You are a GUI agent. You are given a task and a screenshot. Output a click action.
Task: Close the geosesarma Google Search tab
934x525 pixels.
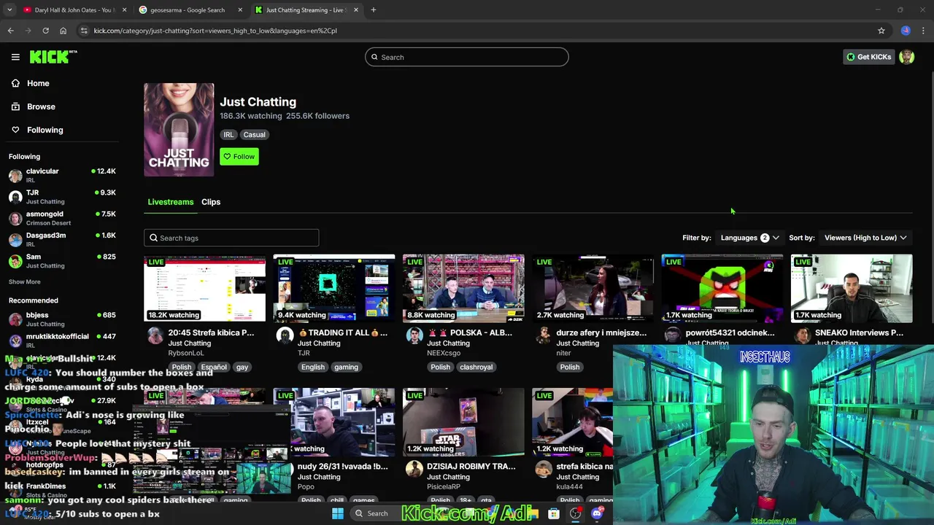click(240, 9)
